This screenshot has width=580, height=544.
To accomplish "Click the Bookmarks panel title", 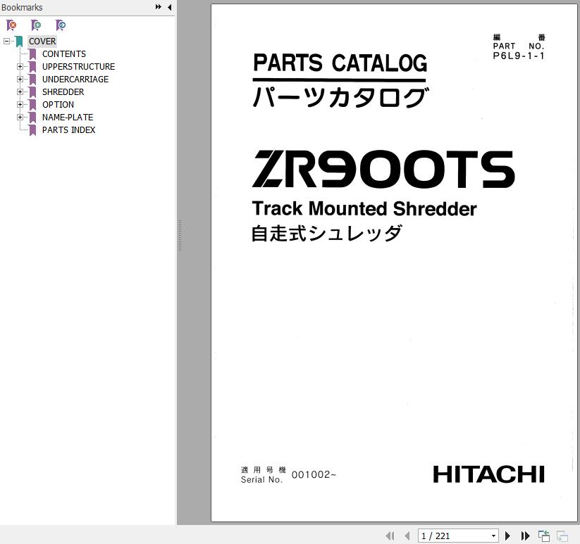I will coord(22,7).
